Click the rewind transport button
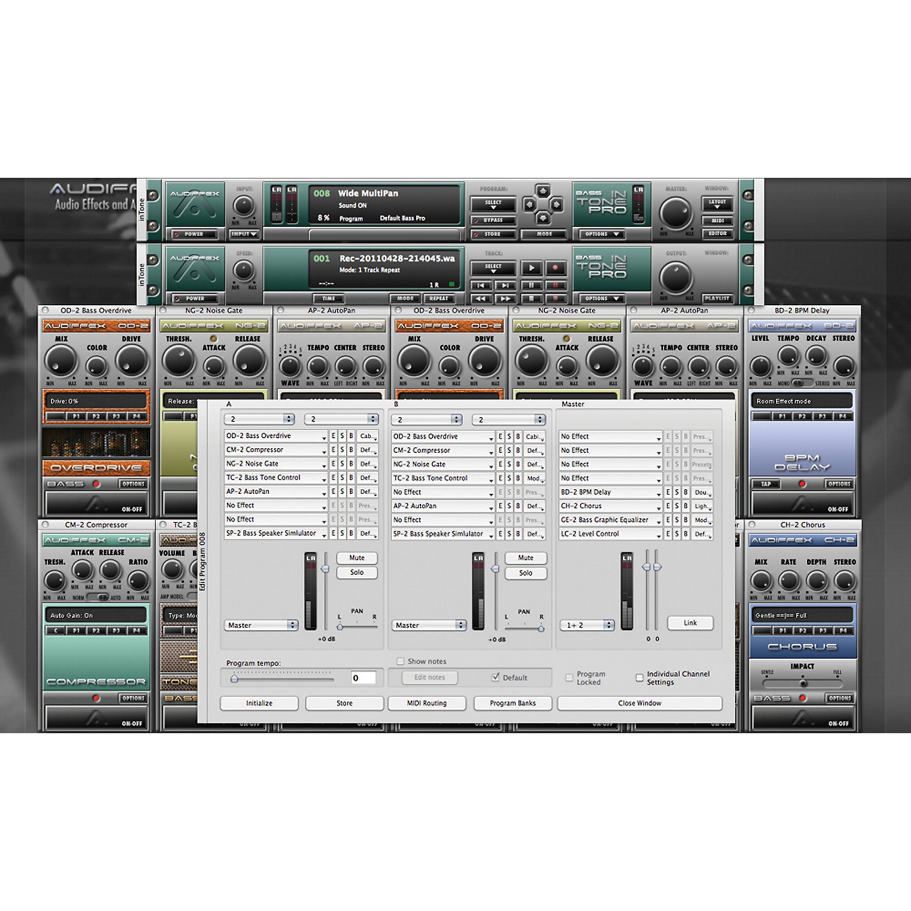Viewport: 911px width, 911px height. pyautogui.click(x=481, y=298)
